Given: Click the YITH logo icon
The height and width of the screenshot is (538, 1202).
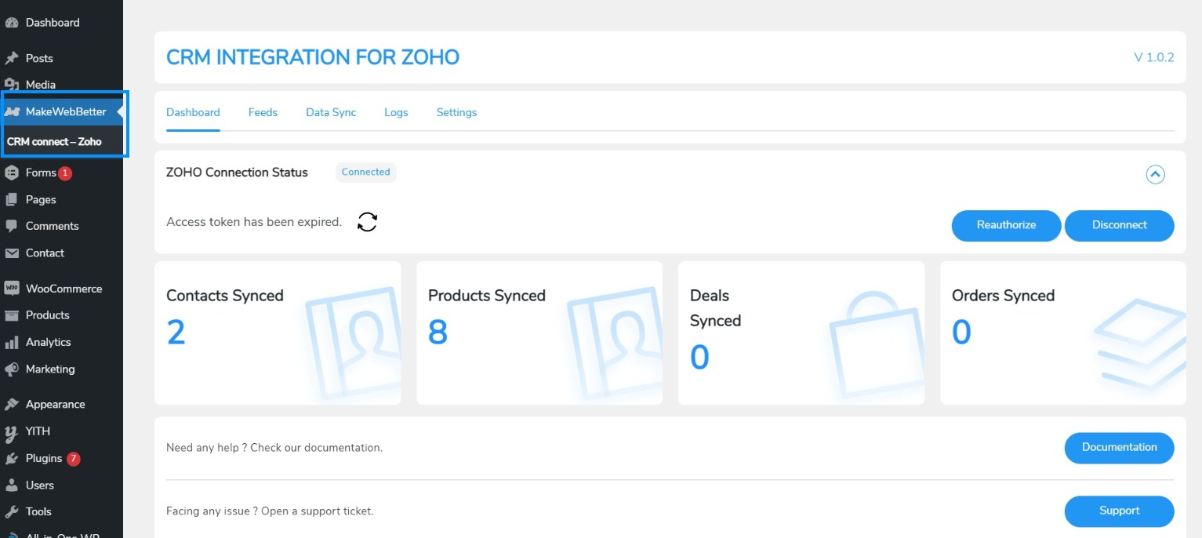Looking at the screenshot, I should [x=12, y=432].
